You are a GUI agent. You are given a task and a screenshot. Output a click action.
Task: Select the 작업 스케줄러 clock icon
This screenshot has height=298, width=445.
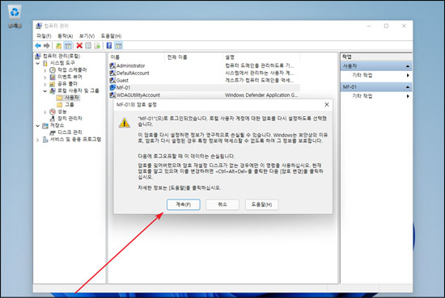53,69
